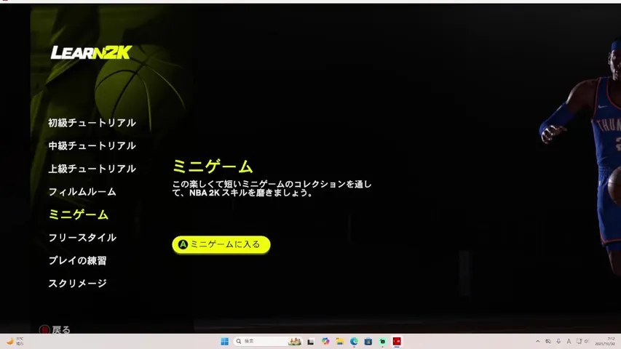This screenshot has width=621, height=349.
Task: Choose プレイの練習 option
Action: tap(77, 261)
